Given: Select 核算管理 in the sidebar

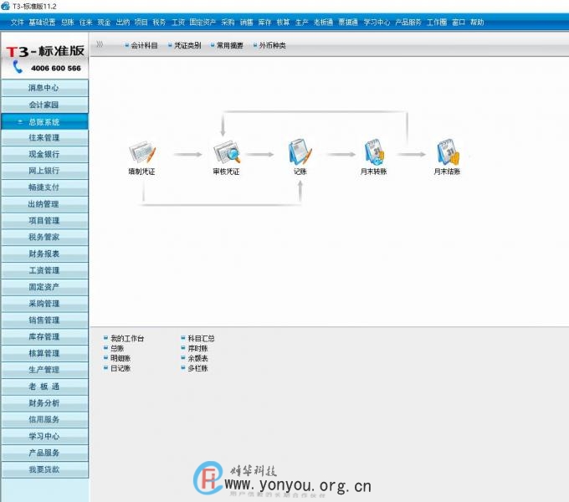Looking at the screenshot, I should pyautogui.click(x=44, y=353).
